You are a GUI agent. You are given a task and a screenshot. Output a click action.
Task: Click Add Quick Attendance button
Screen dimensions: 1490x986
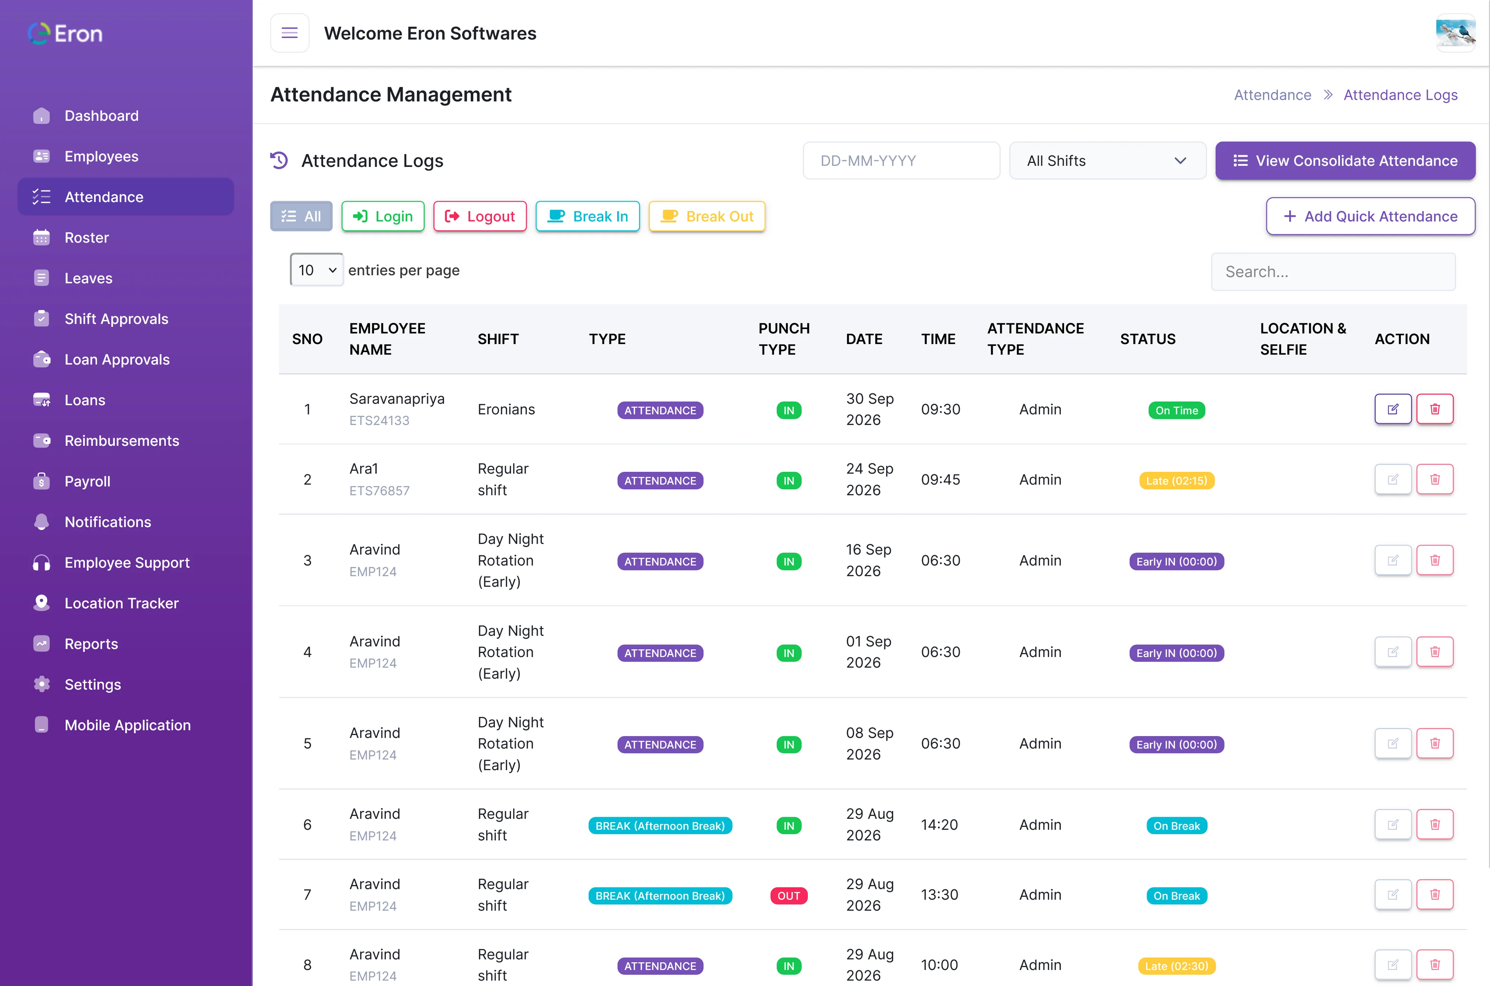1370,216
